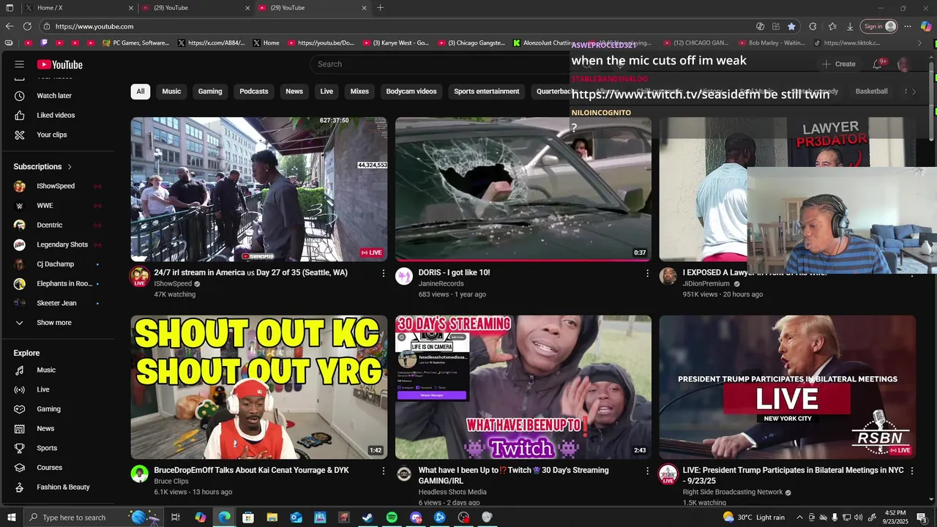The height and width of the screenshot is (527, 937).
Task: Open News under Explore
Action: pyautogui.click(x=45, y=429)
